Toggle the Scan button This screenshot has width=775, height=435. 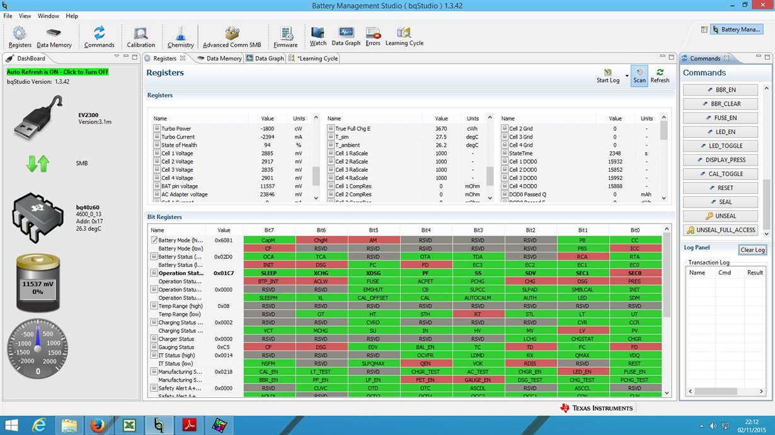pyautogui.click(x=640, y=76)
